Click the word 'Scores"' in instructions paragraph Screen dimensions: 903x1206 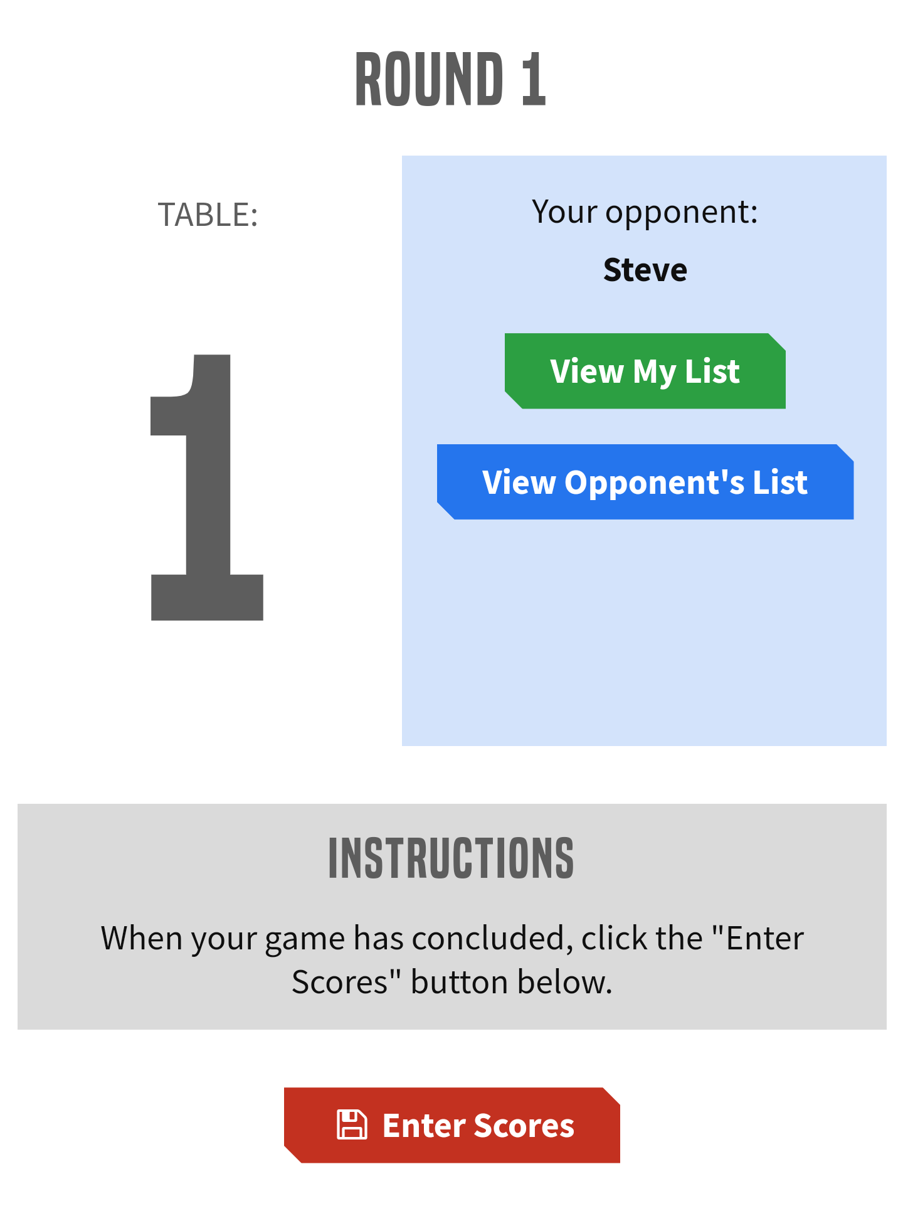tap(346, 982)
